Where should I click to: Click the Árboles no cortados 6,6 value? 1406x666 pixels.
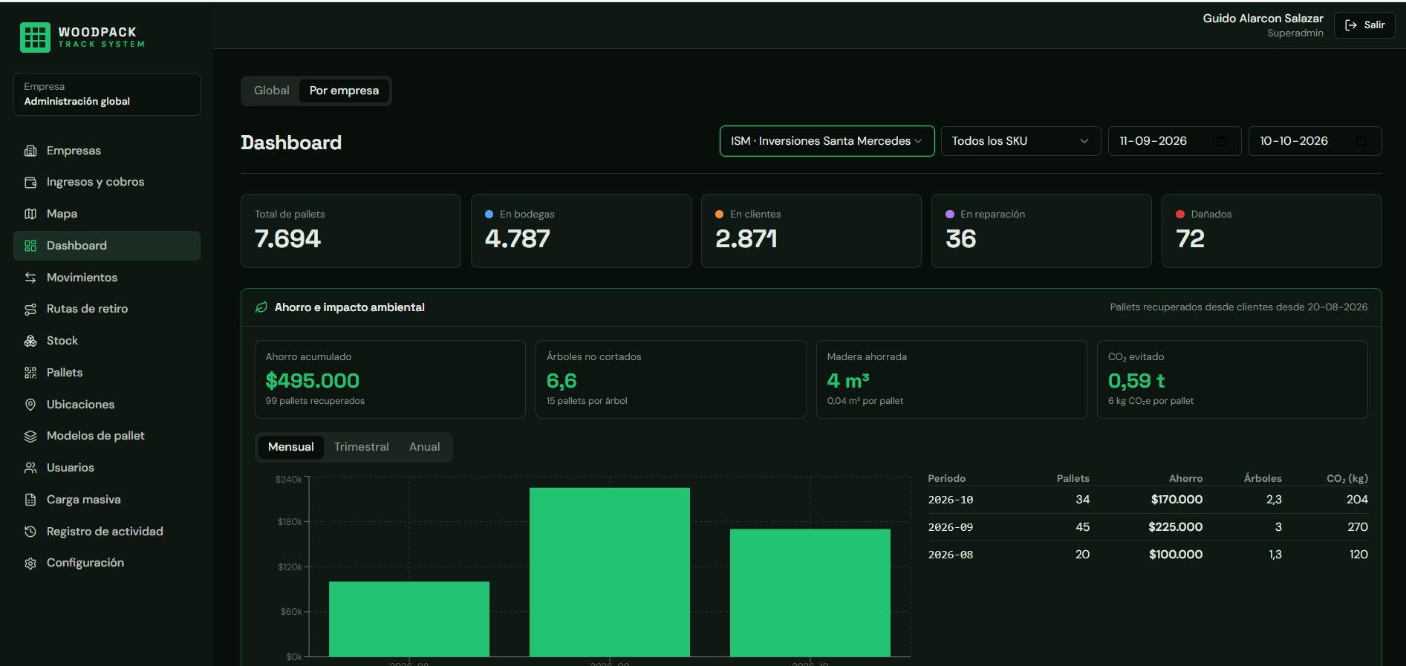pyautogui.click(x=562, y=381)
